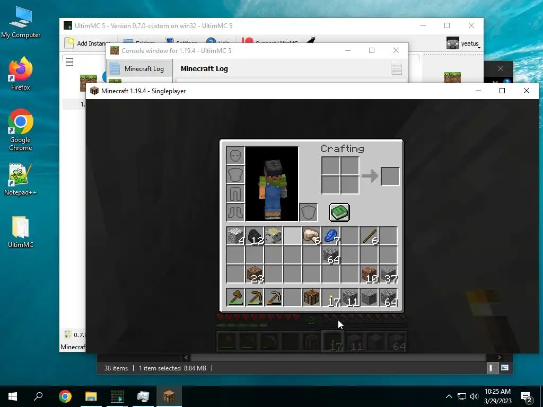Open Chrome from the taskbar
Viewport: 543px width, 407px height.
(x=65, y=396)
